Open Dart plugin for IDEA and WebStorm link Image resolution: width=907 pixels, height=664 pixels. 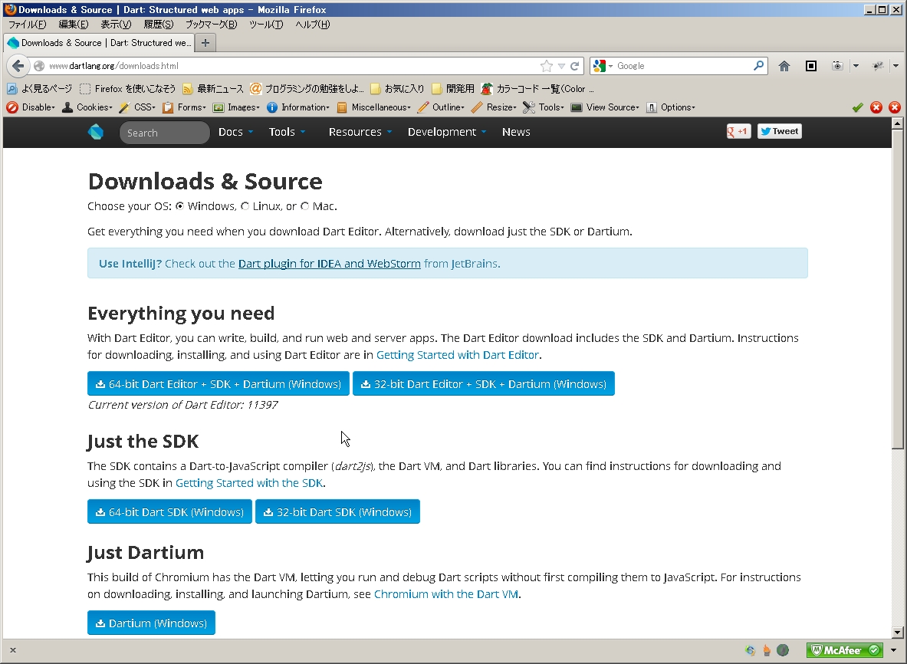pos(329,264)
